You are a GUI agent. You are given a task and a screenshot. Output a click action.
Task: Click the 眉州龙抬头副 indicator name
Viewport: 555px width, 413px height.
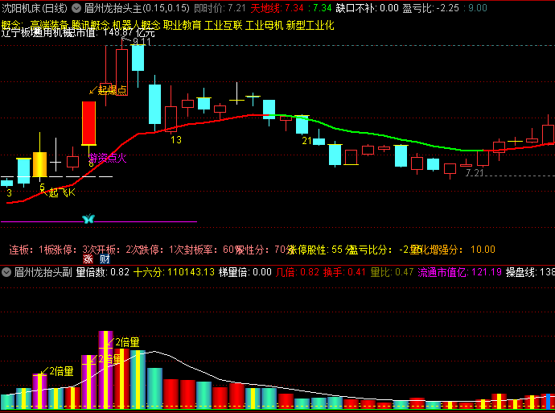[x=43, y=272]
